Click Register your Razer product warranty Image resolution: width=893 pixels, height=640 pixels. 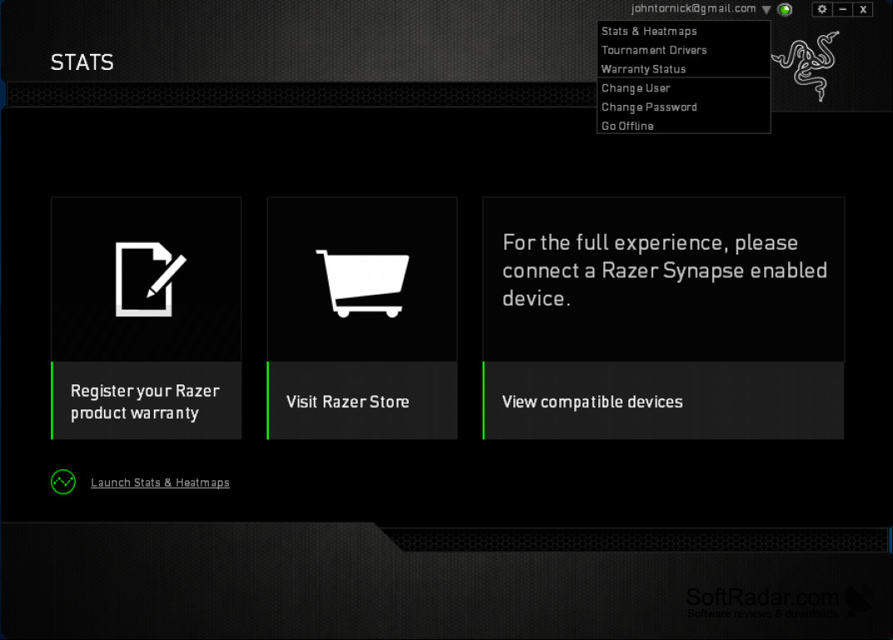tap(146, 401)
